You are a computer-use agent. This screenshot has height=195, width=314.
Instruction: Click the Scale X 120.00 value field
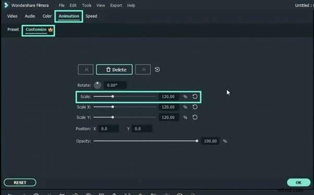[169, 107]
